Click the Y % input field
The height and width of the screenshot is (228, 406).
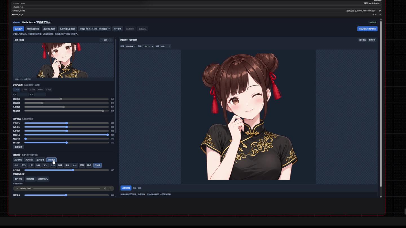40,95
